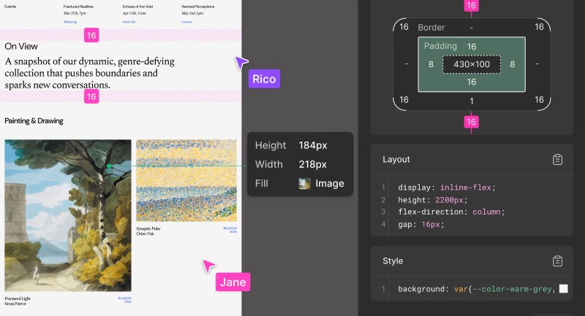Open the Lecture link under Rewired Perceptions
The image size is (585, 316).
[186, 22]
